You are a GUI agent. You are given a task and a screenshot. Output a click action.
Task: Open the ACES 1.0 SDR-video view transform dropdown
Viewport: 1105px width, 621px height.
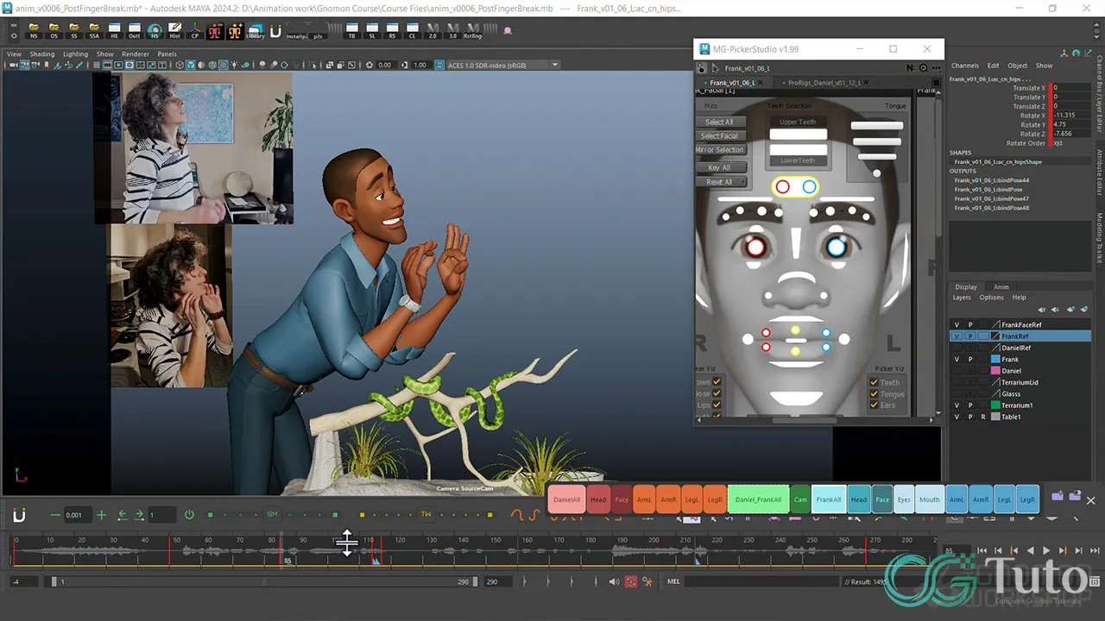click(x=554, y=65)
